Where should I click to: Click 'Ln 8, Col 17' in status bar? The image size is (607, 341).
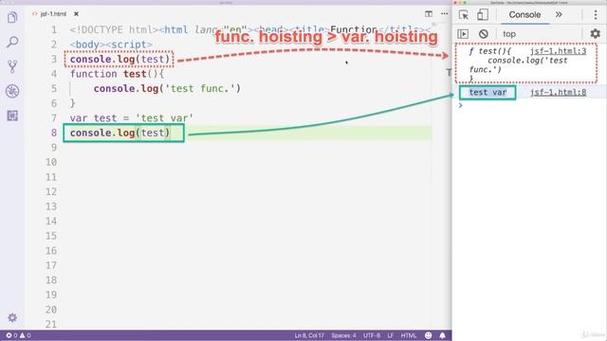(309, 335)
